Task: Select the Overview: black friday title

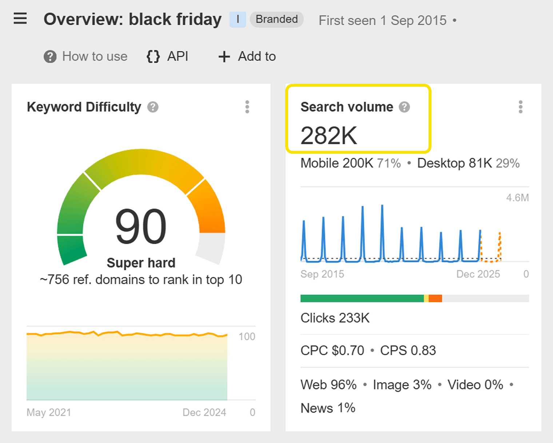Action: pos(133,19)
